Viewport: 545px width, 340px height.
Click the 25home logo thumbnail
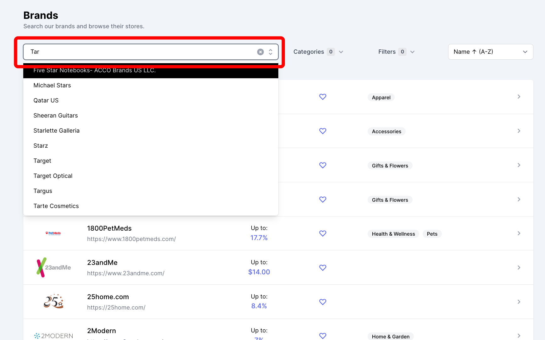pyautogui.click(x=53, y=301)
